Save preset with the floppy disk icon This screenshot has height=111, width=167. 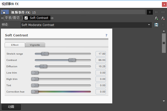pos(156,25)
